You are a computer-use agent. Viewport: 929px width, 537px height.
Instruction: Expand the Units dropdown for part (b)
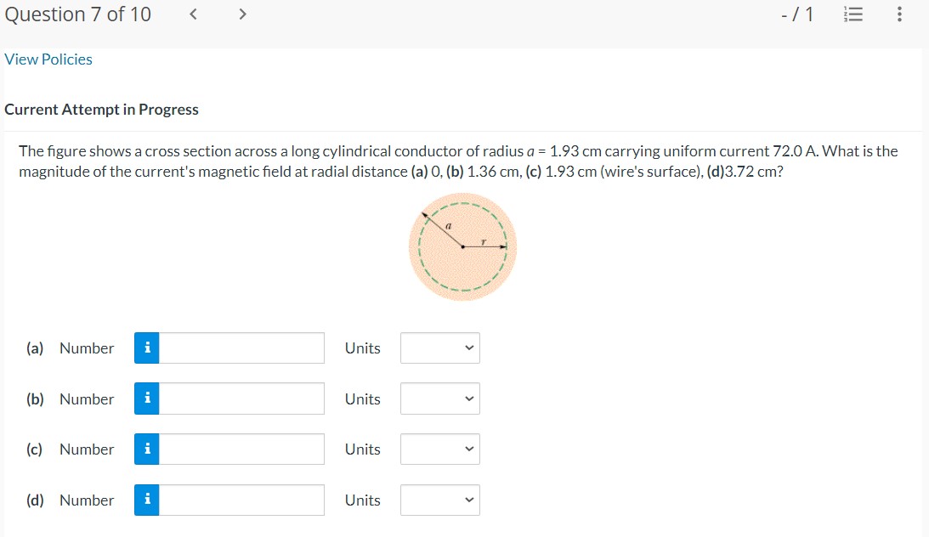(440, 399)
